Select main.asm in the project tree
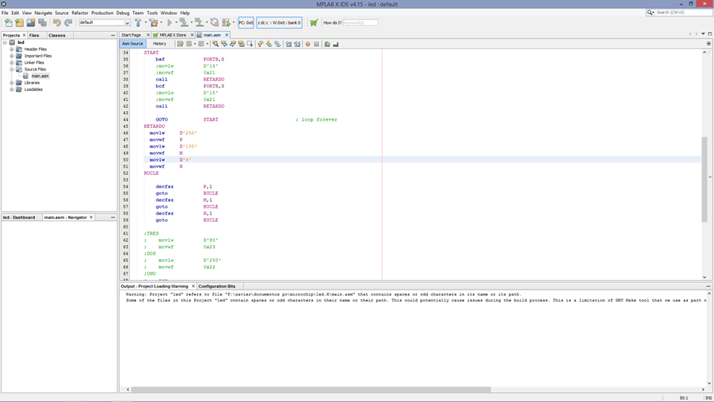Viewport: 714px width, 402px height. 39,76
